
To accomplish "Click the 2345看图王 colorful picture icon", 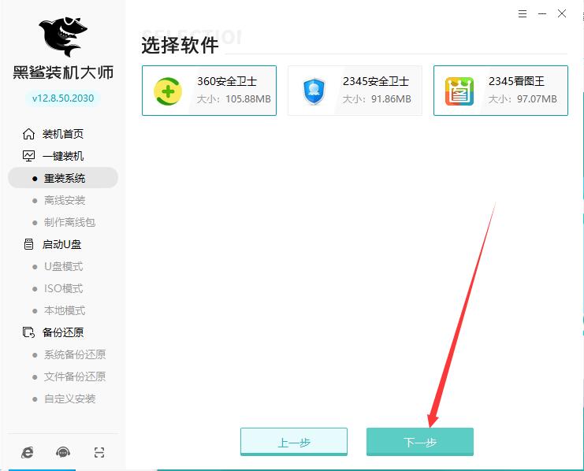I will [459, 91].
